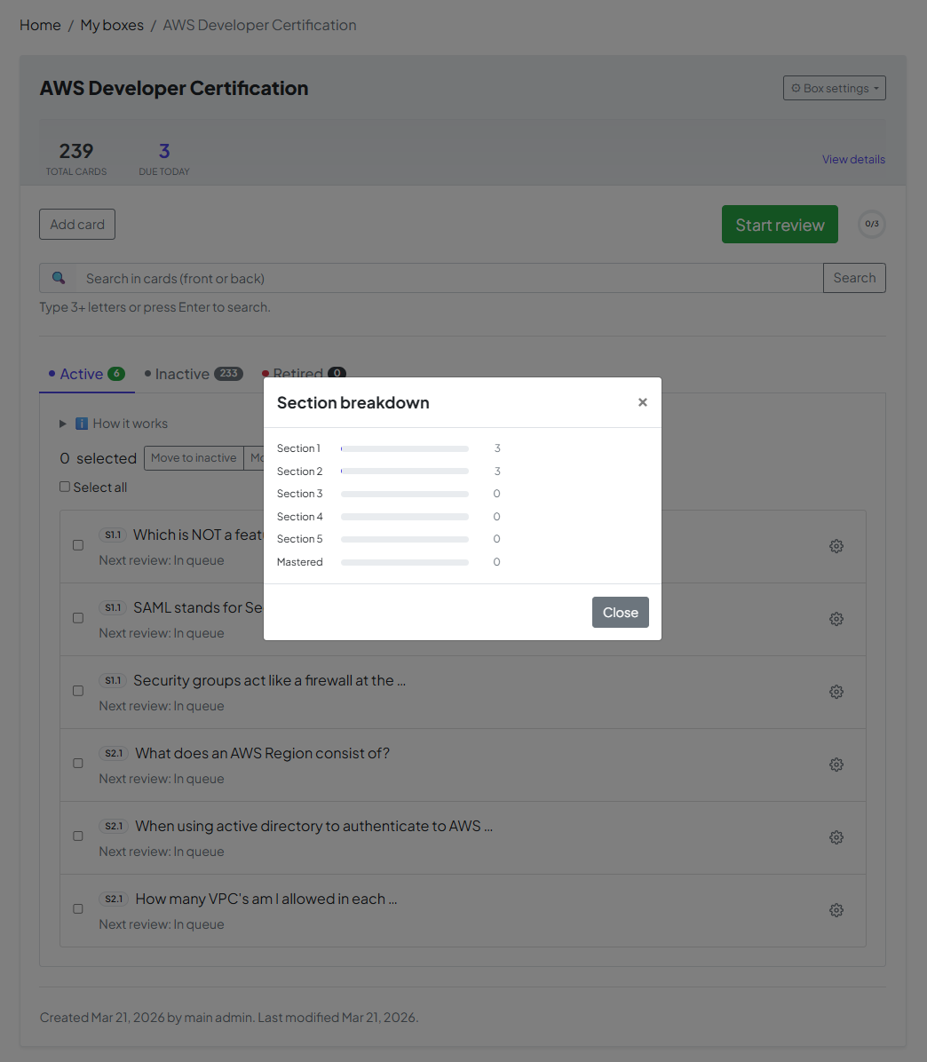The image size is (927, 1062).
Task: Check the Security groups card checkbox
Action: (78, 691)
